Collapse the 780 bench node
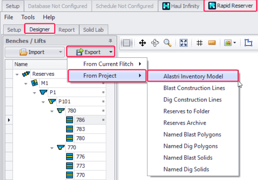This screenshot has height=180, width=258. pos(52,111)
